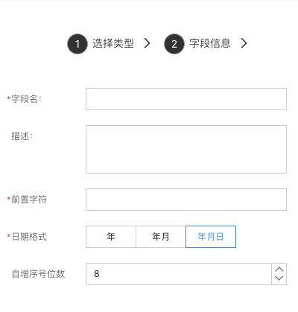Choose the 年 date format option
The image size is (298, 312).
[x=111, y=237]
